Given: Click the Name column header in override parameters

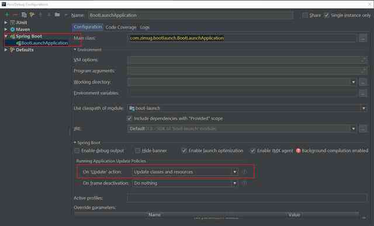Looking at the screenshot, I should (x=154, y=215).
